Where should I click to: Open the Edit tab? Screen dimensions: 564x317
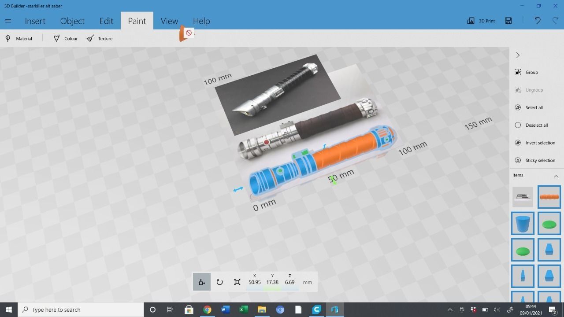point(106,21)
